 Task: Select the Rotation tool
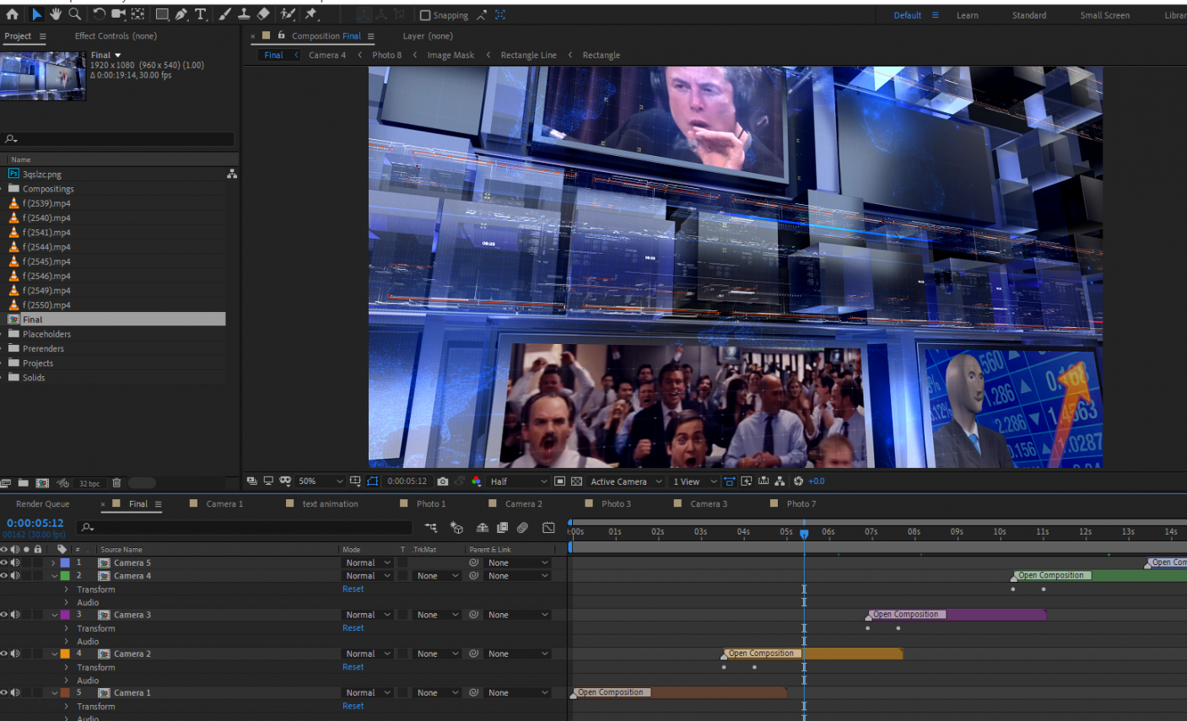coord(99,14)
